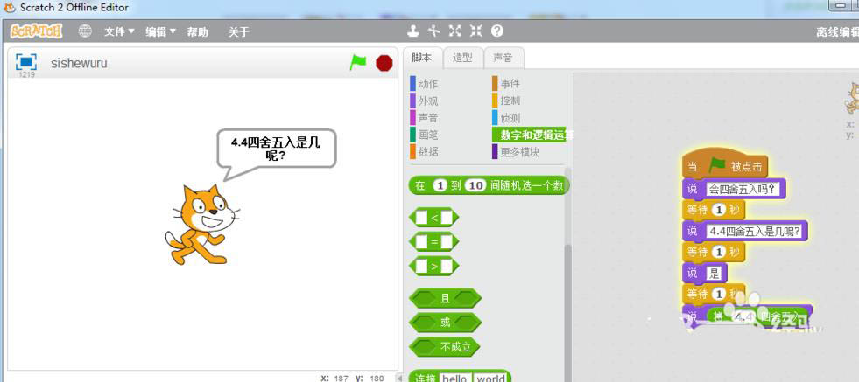Image resolution: width=859 pixels, height=382 pixels.
Task: Select the 动作 block category
Action: point(428,84)
